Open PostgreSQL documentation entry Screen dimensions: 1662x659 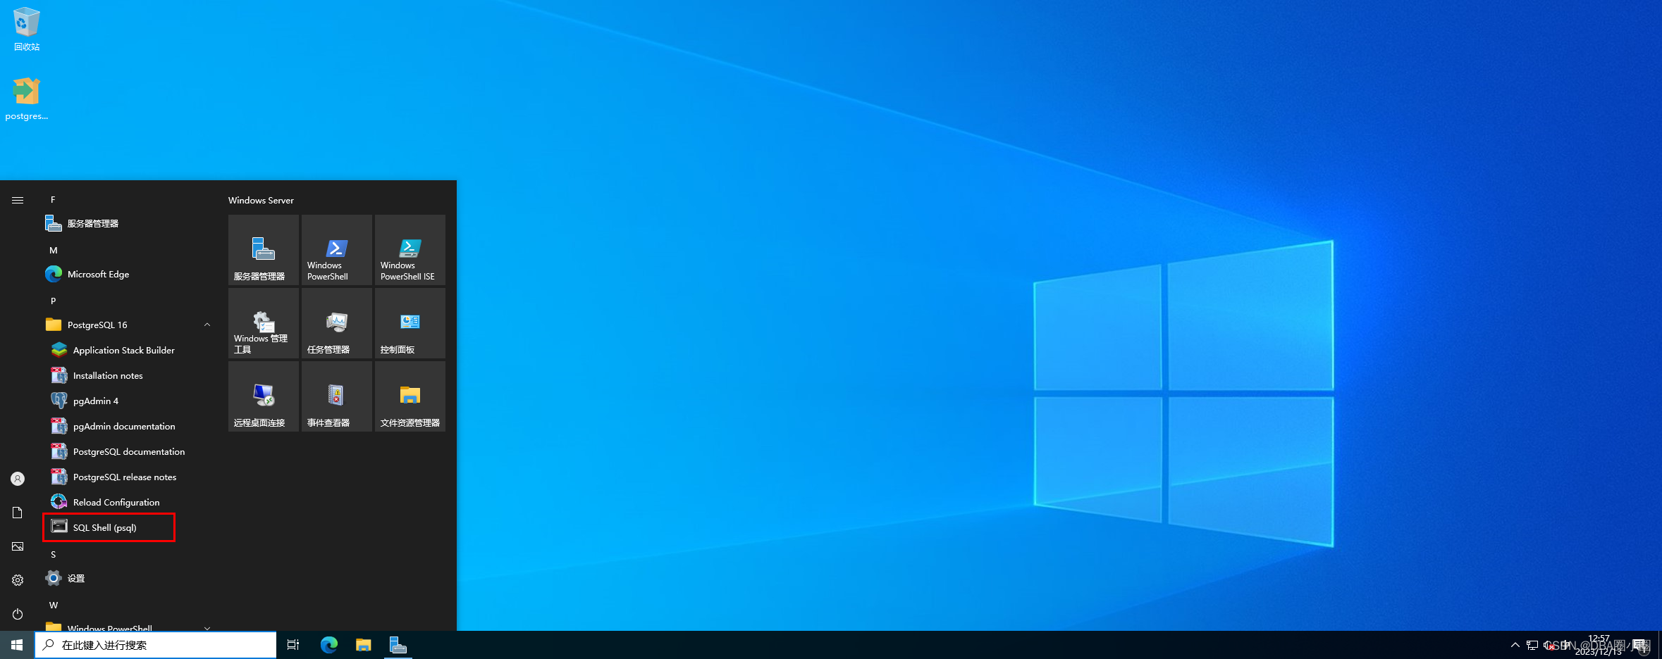pyautogui.click(x=128, y=452)
